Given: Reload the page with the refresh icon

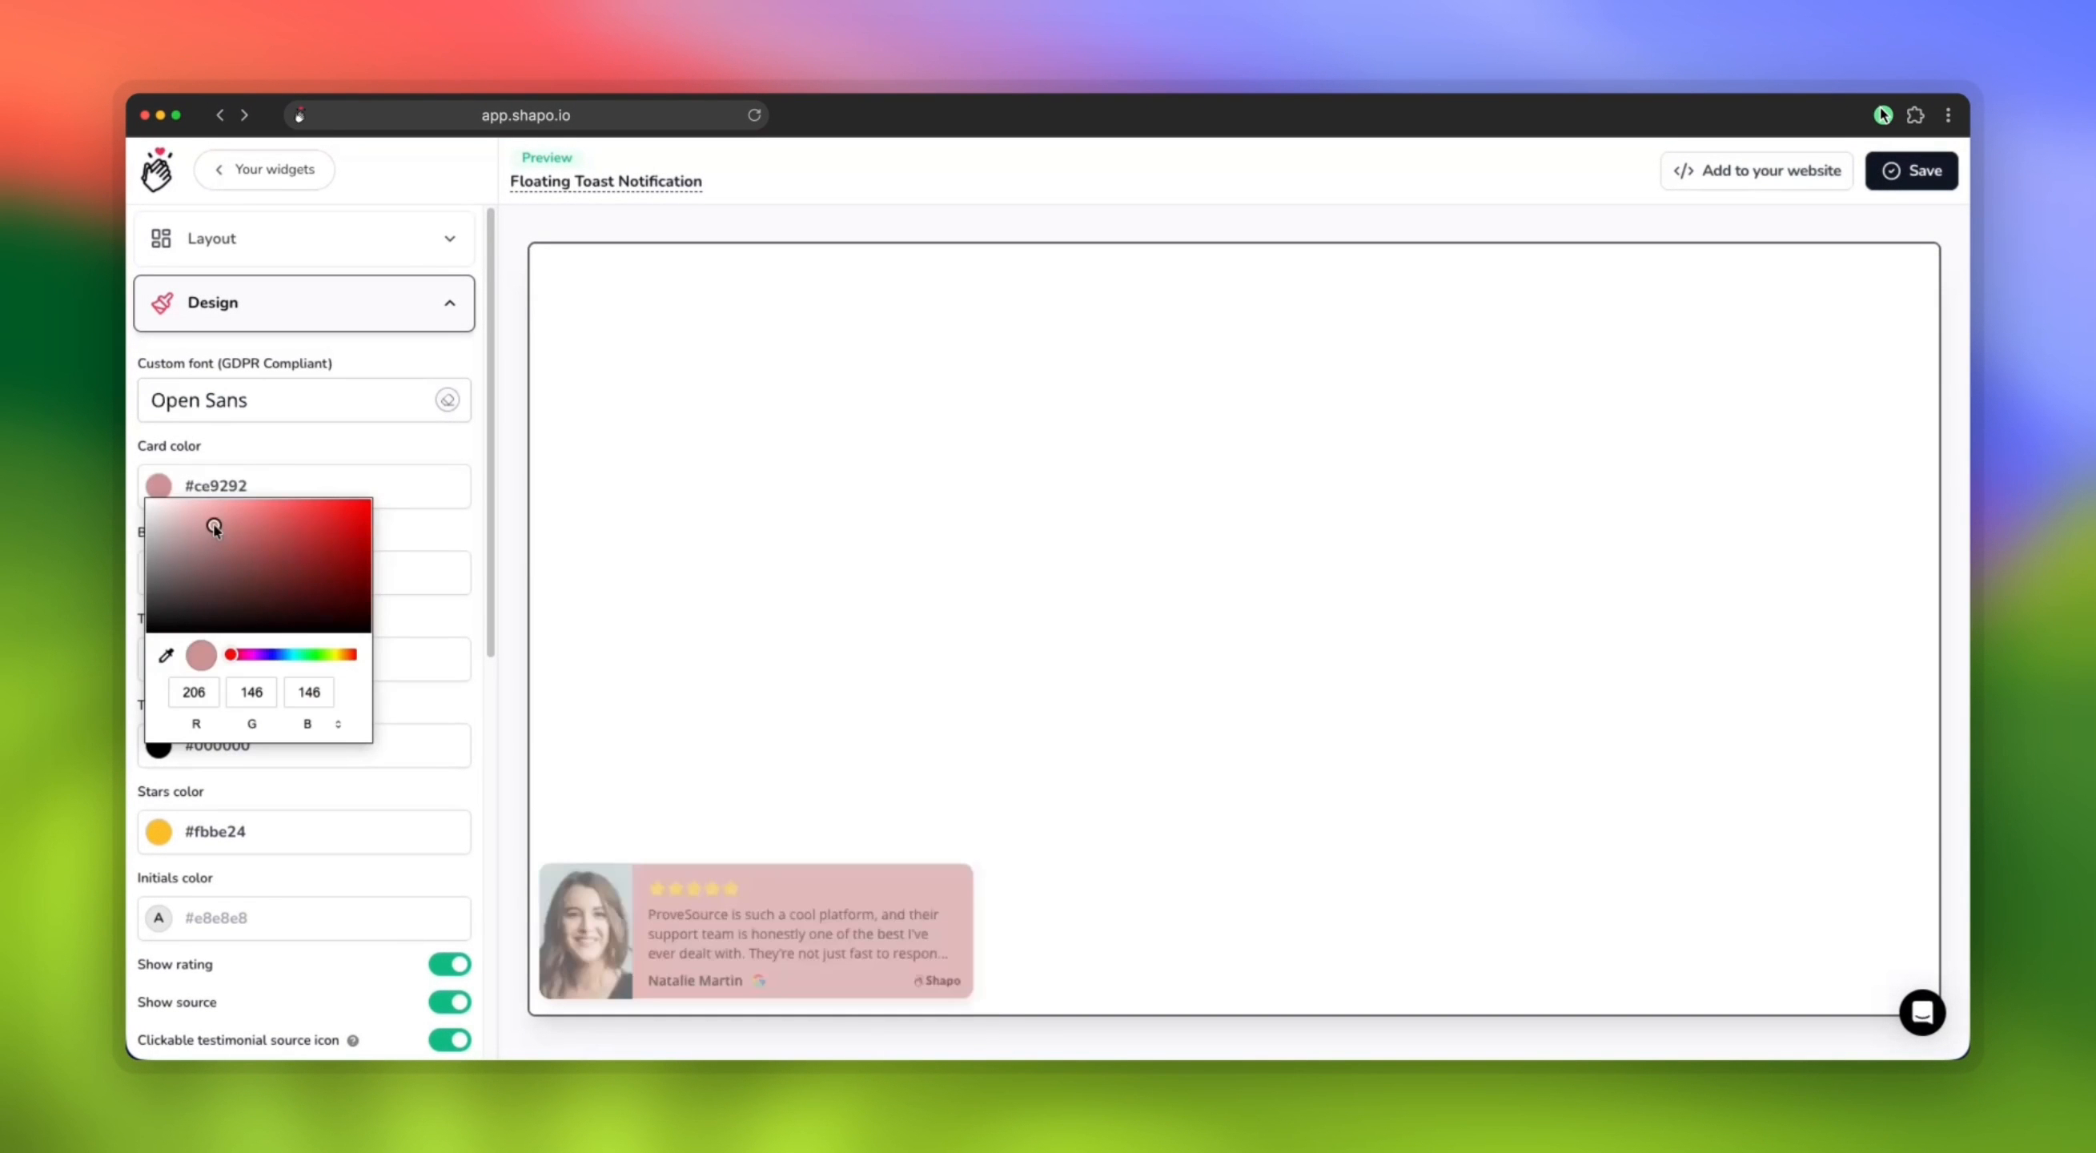Looking at the screenshot, I should tap(753, 114).
